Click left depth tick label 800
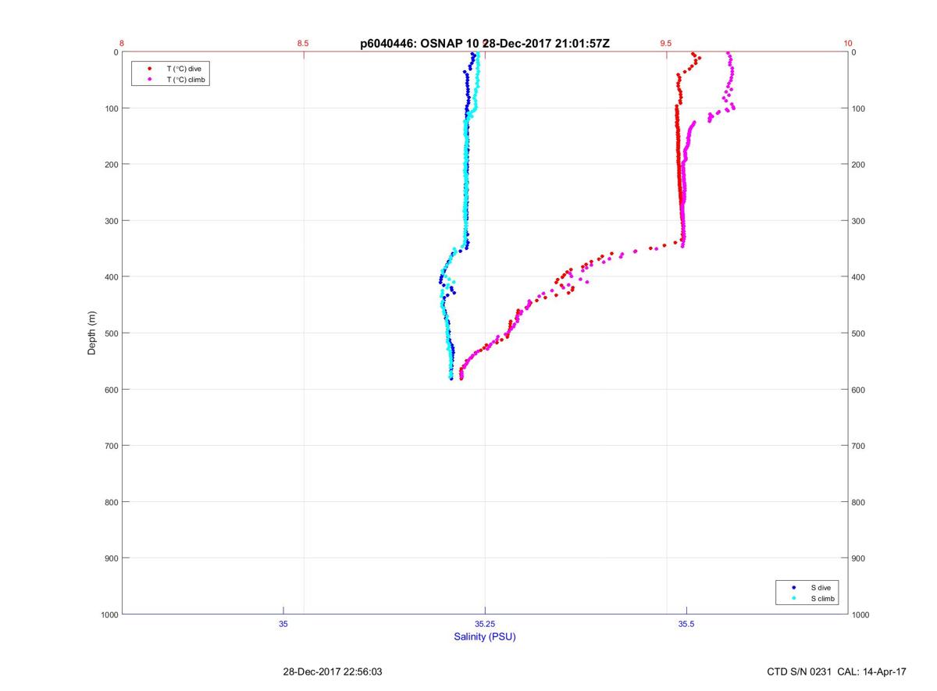937x691 pixels. pos(111,502)
